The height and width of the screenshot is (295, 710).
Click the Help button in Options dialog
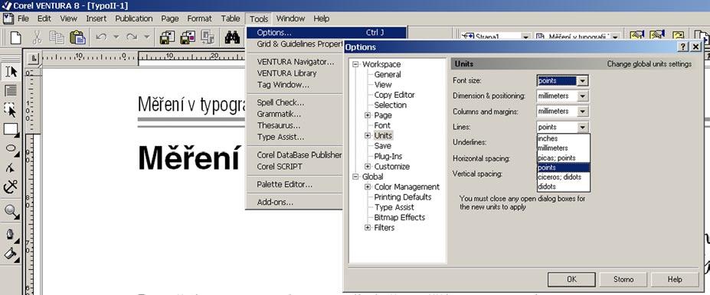[x=675, y=279]
